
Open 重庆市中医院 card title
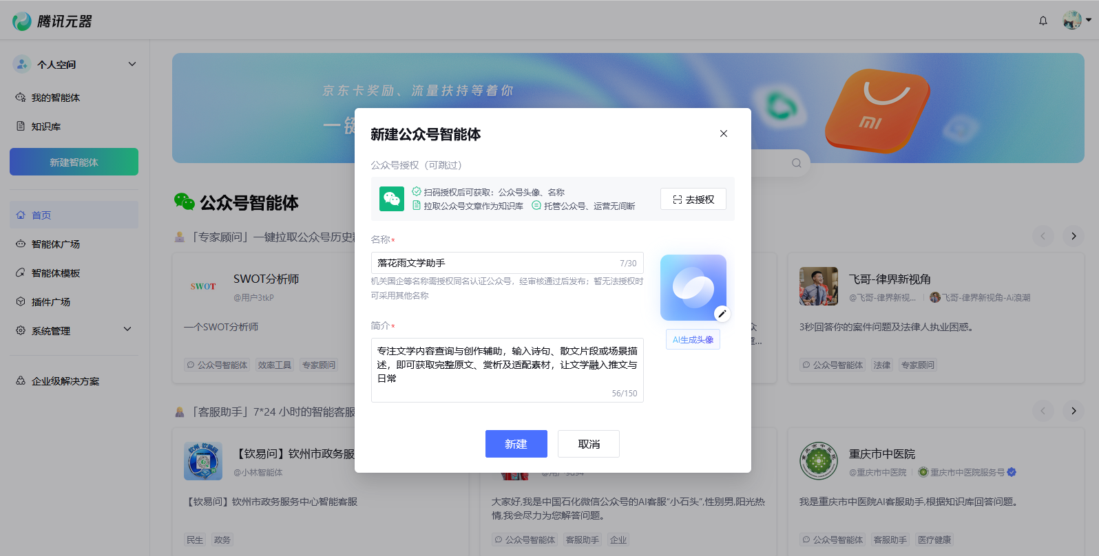(882, 453)
